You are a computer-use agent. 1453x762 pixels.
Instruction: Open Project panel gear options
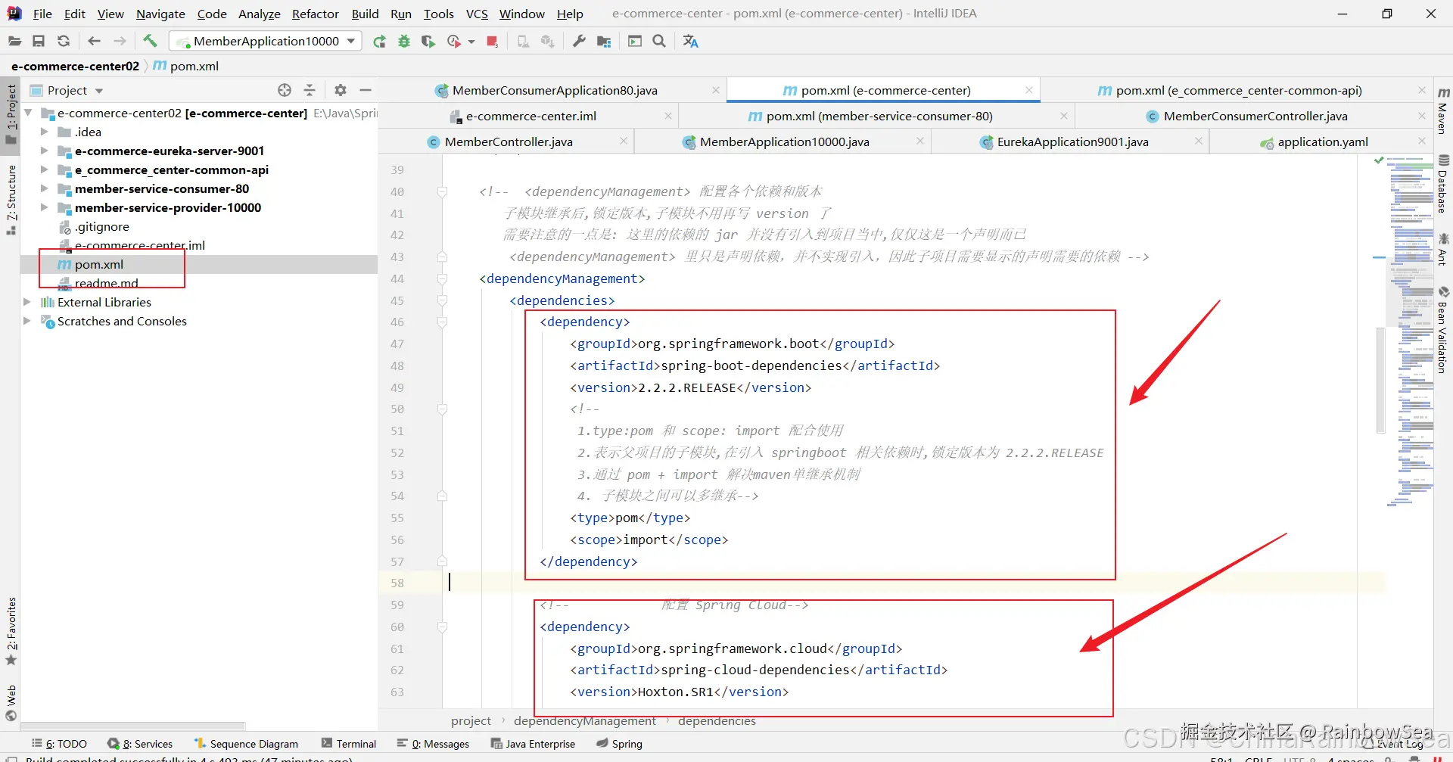point(341,90)
